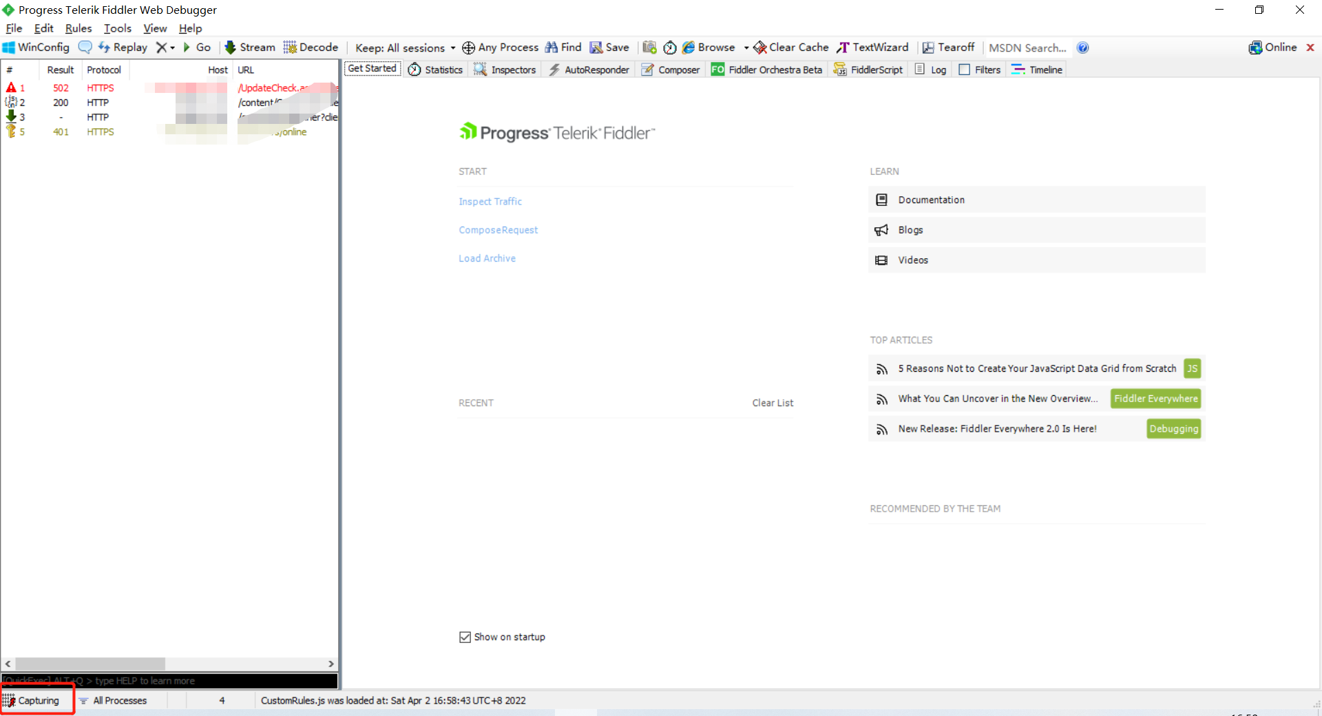
Task: Clear the recent list
Action: 773,403
